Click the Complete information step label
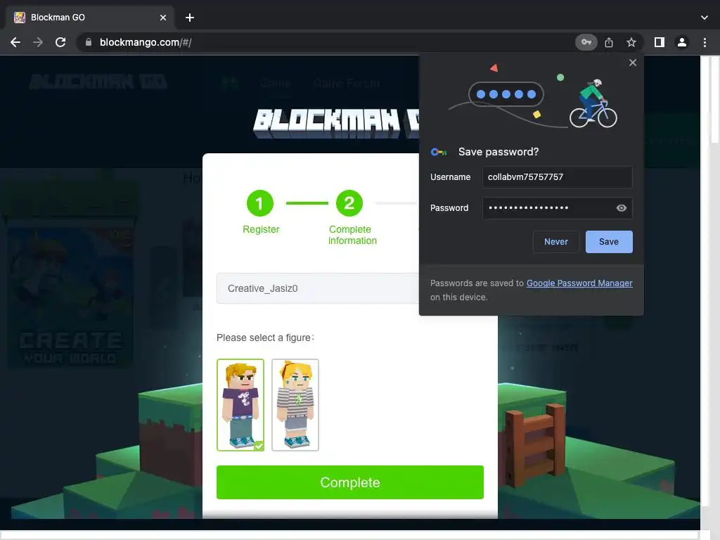Screen dimensions: 720x540 click(352, 235)
